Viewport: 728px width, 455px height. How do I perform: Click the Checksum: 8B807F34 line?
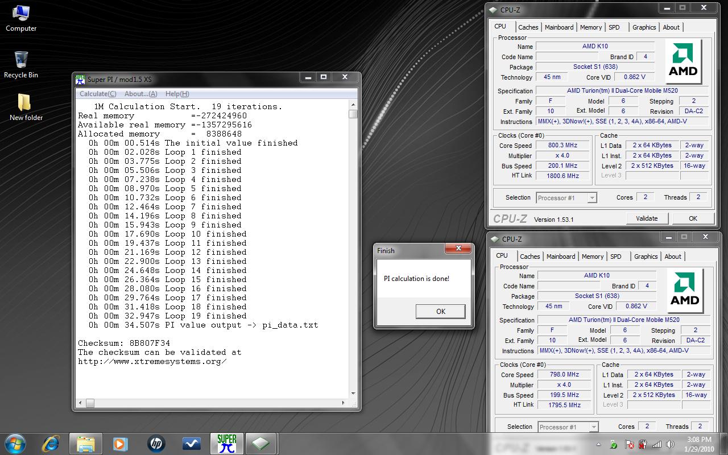124,343
